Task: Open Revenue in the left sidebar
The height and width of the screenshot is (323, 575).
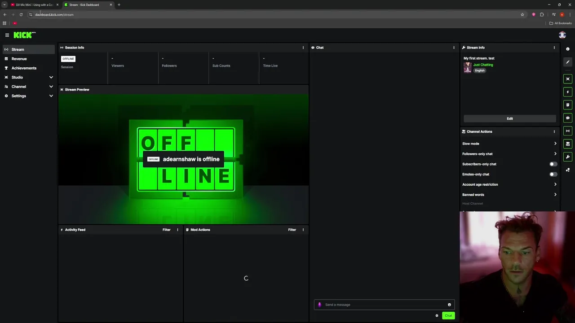Action: [x=28, y=59]
